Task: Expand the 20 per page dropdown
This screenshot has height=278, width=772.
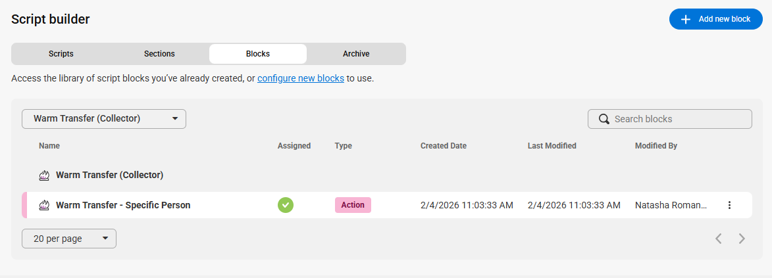Action: (x=69, y=239)
